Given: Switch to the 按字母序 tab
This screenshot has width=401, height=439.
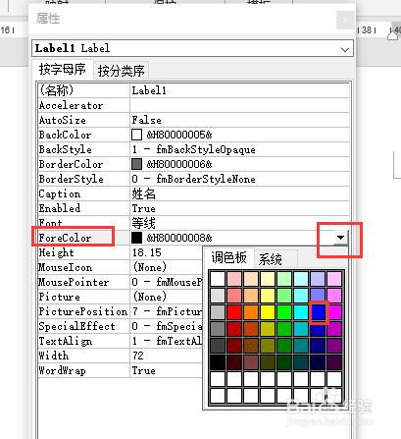Looking at the screenshot, I should coord(62,70).
